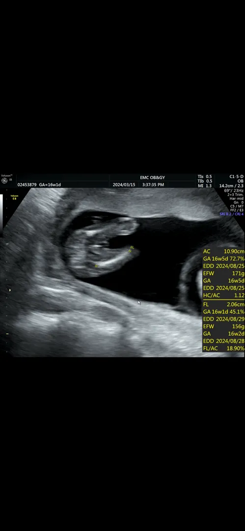Image resolution: width=245 pixels, height=531 pixels.
Task: Click the AC 10.90cm measurement row
Action: 223,251
